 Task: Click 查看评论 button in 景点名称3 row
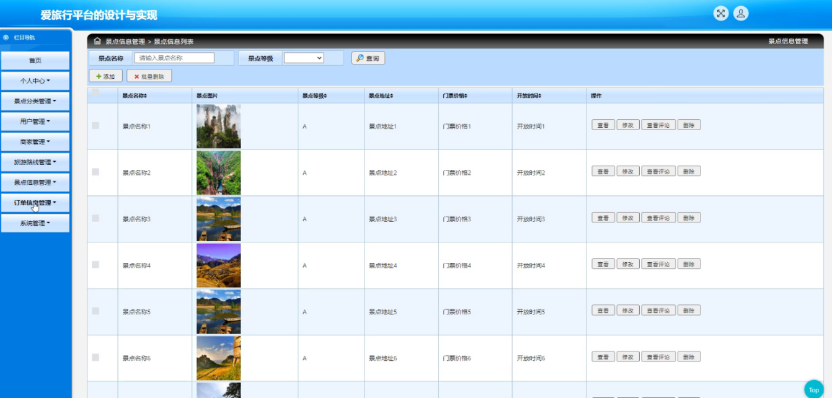coord(658,218)
